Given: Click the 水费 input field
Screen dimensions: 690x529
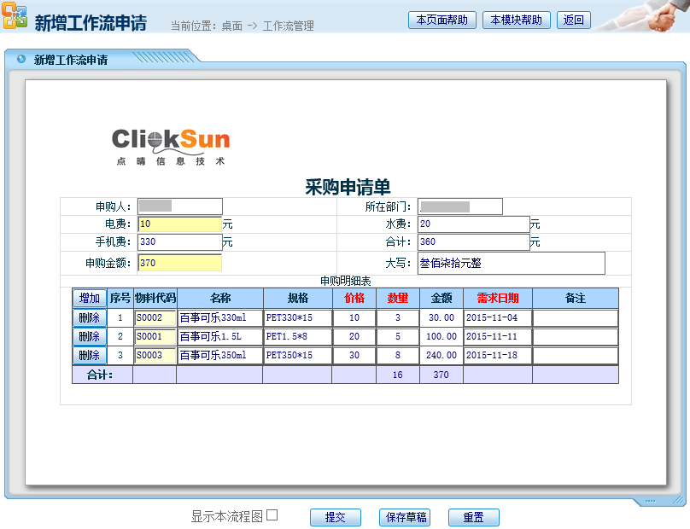Looking at the screenshot, I should [472, 224].
